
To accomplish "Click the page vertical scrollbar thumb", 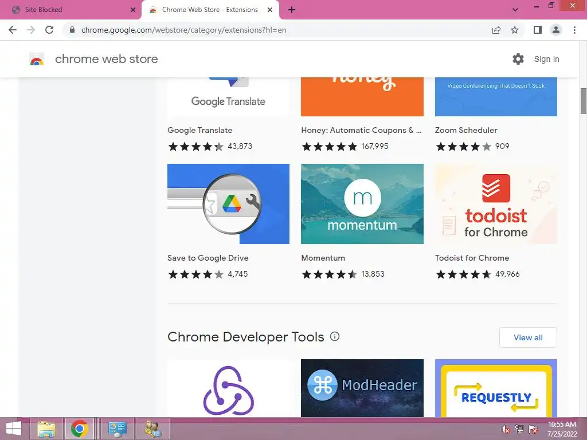I will [x=583, y=101].
